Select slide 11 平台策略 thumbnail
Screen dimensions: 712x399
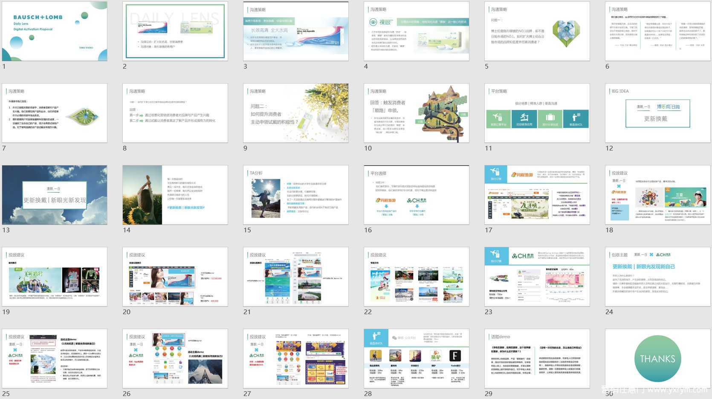[537, 113]
